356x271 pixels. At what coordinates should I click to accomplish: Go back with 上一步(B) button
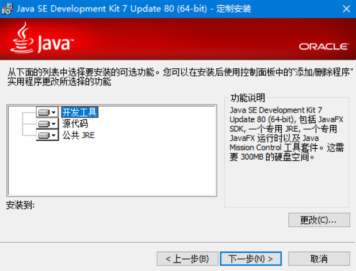click(x=187, y=258)
